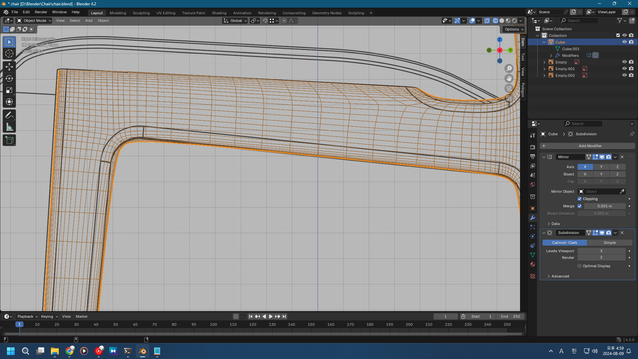Viewport: 638px width, 359px height.
Task: Open the viewport Options dropdown
Action: coord(514,29)
